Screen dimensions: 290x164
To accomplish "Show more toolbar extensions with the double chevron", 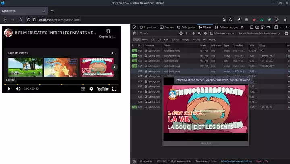I will click(x=277, y=20).
